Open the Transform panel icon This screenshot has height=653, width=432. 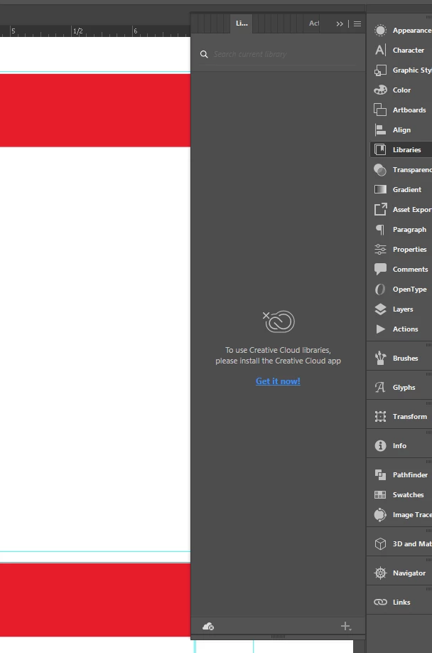tap(380, 416)
